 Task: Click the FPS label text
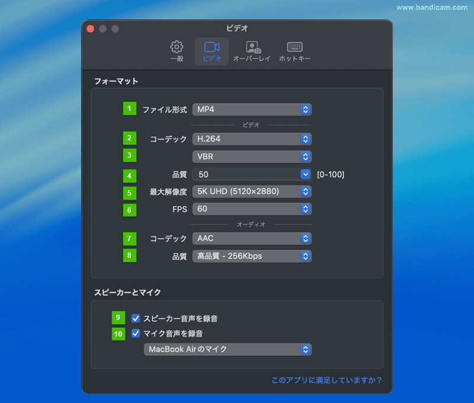(180, 209)
